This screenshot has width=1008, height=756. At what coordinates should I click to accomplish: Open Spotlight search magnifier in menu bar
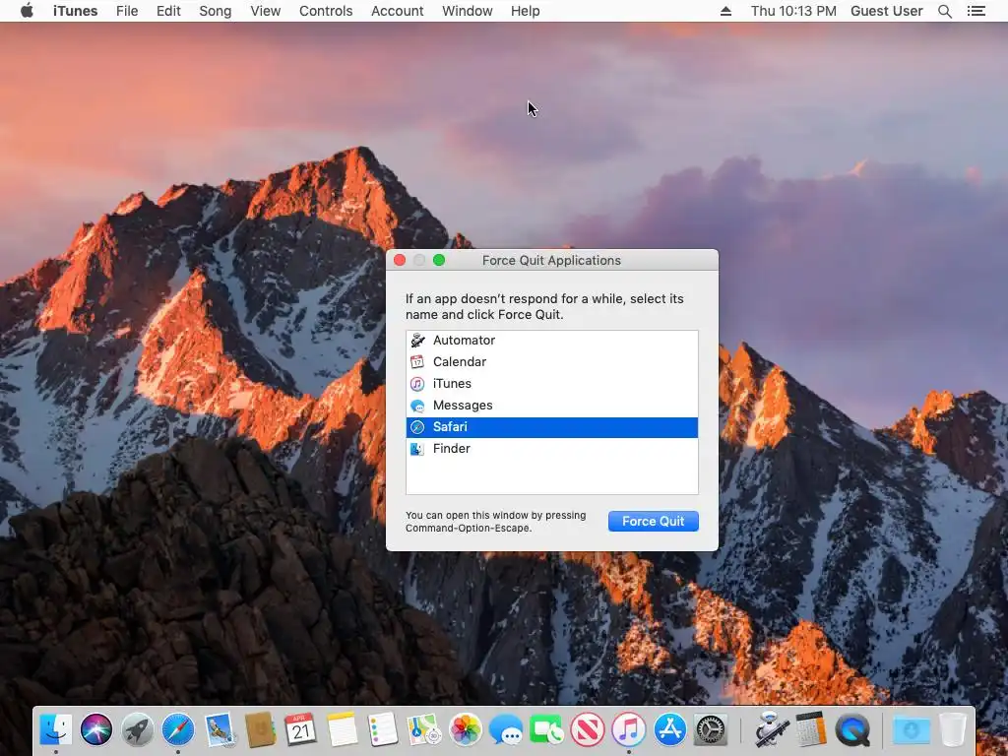click(x=944, y=11)
